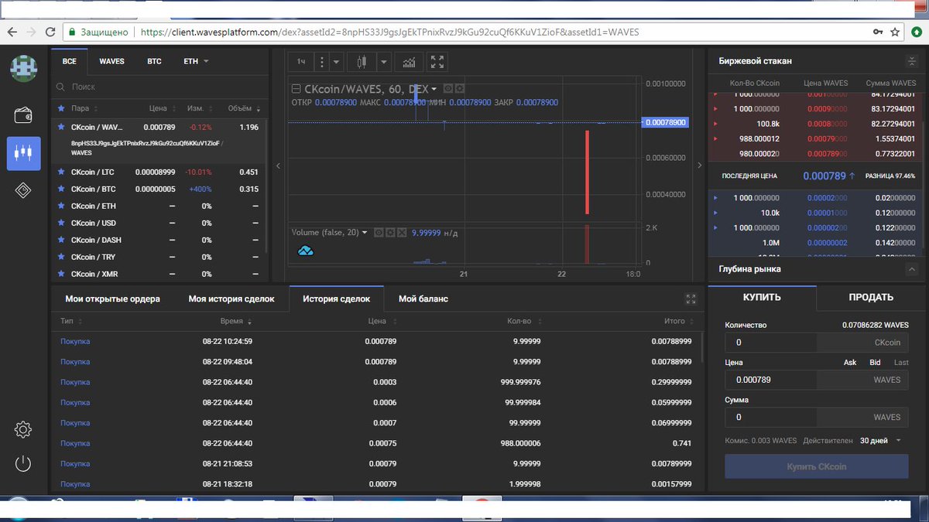Open the 1ч timeframe dropdown

point(301,61)
